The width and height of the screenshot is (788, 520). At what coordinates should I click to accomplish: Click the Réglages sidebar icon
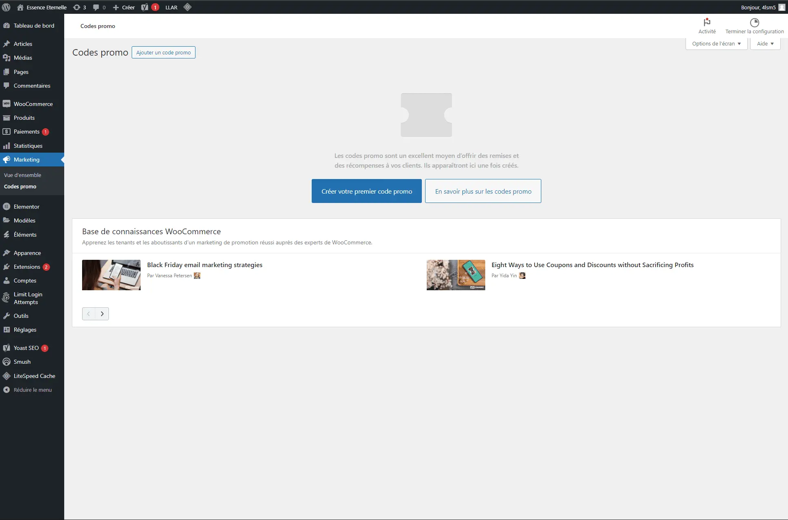pos(7,330)
